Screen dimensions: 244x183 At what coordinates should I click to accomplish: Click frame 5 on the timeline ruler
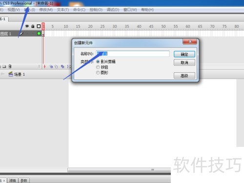53,26
